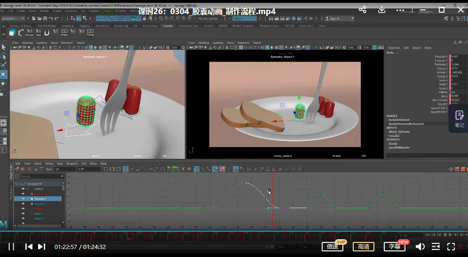Pause the video playback
This screenshot has height=257, width=468.
click(11, 247)
